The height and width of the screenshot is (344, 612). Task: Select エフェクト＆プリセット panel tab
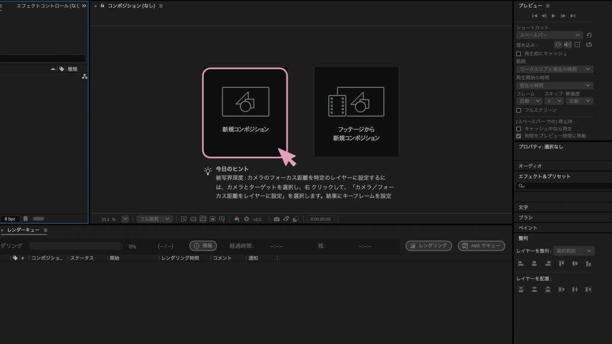tap(544, 176)
